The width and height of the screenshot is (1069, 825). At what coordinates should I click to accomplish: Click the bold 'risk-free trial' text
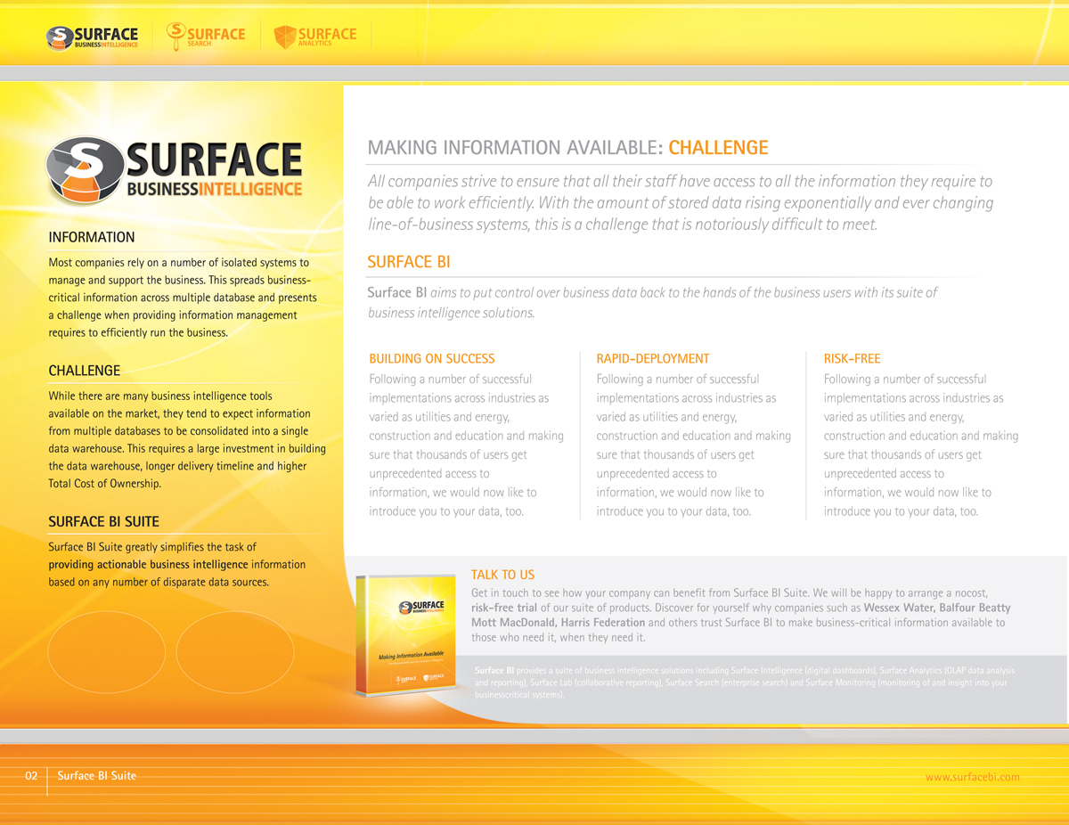[x=504, y=608]
